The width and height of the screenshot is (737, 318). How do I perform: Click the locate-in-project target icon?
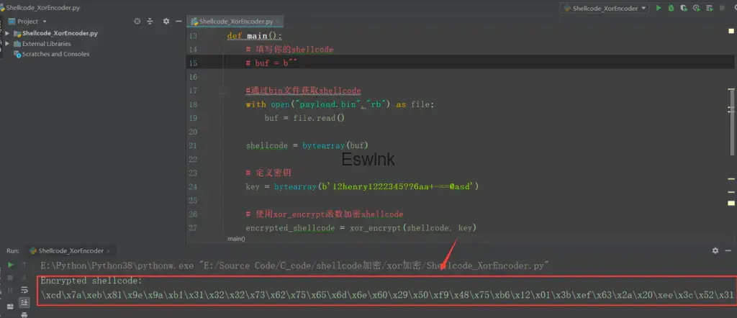tap(137, 22)
